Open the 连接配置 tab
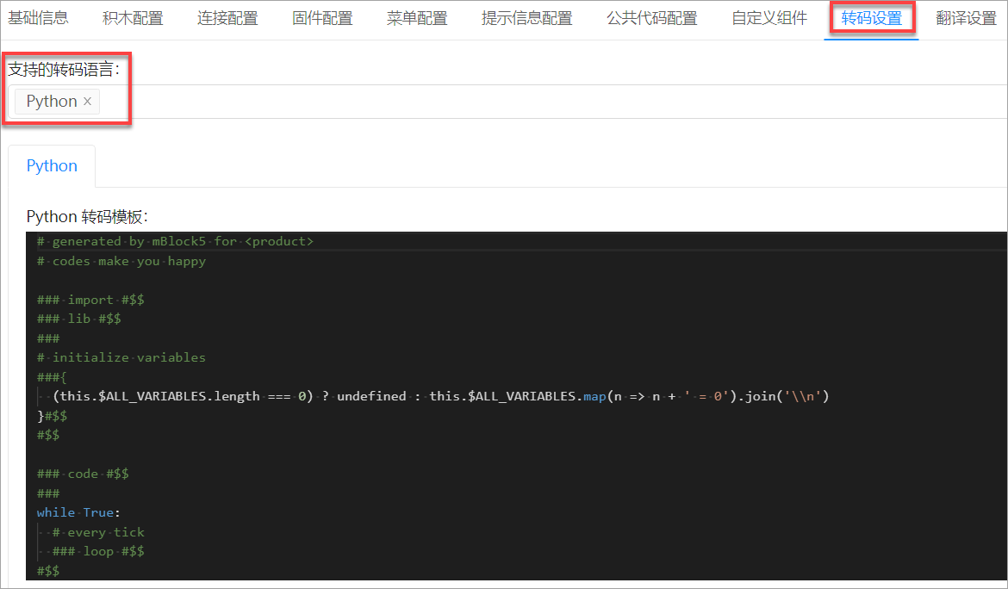This screenshot has height=589, width=1008. click(227, 18)
